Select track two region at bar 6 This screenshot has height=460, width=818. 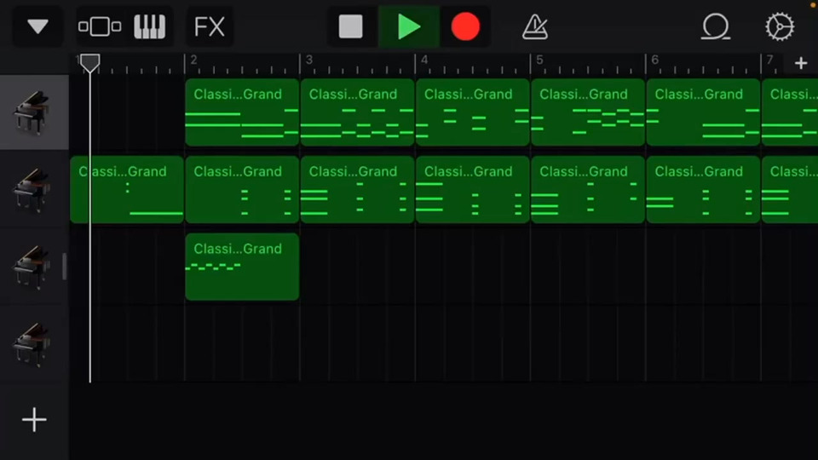(x=703, y=189)
